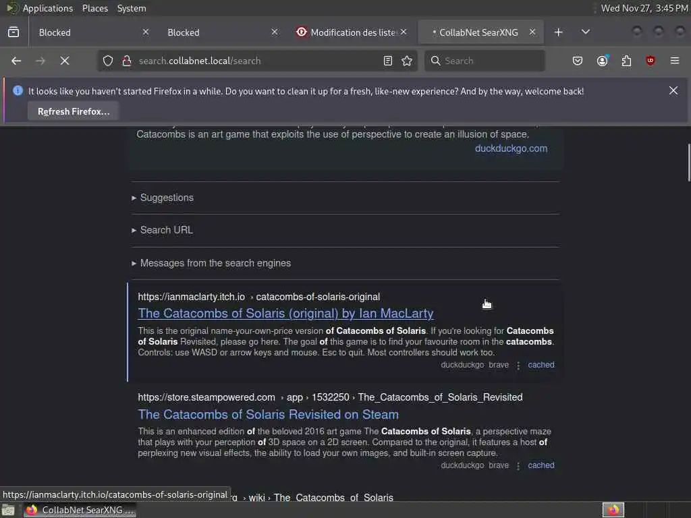The width and height of the screenshot is (691, 518).
Task: Close the CollabNet SearXNG tab
Action: point(532,32)
